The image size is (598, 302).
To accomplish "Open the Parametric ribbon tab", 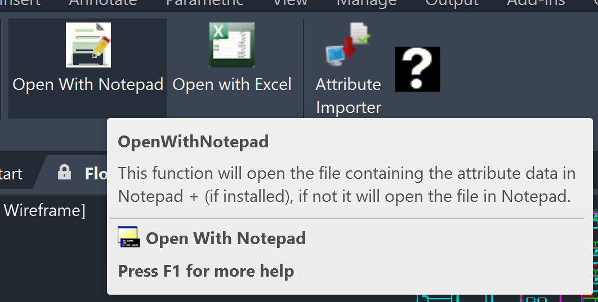I will [x=204, y=3].
